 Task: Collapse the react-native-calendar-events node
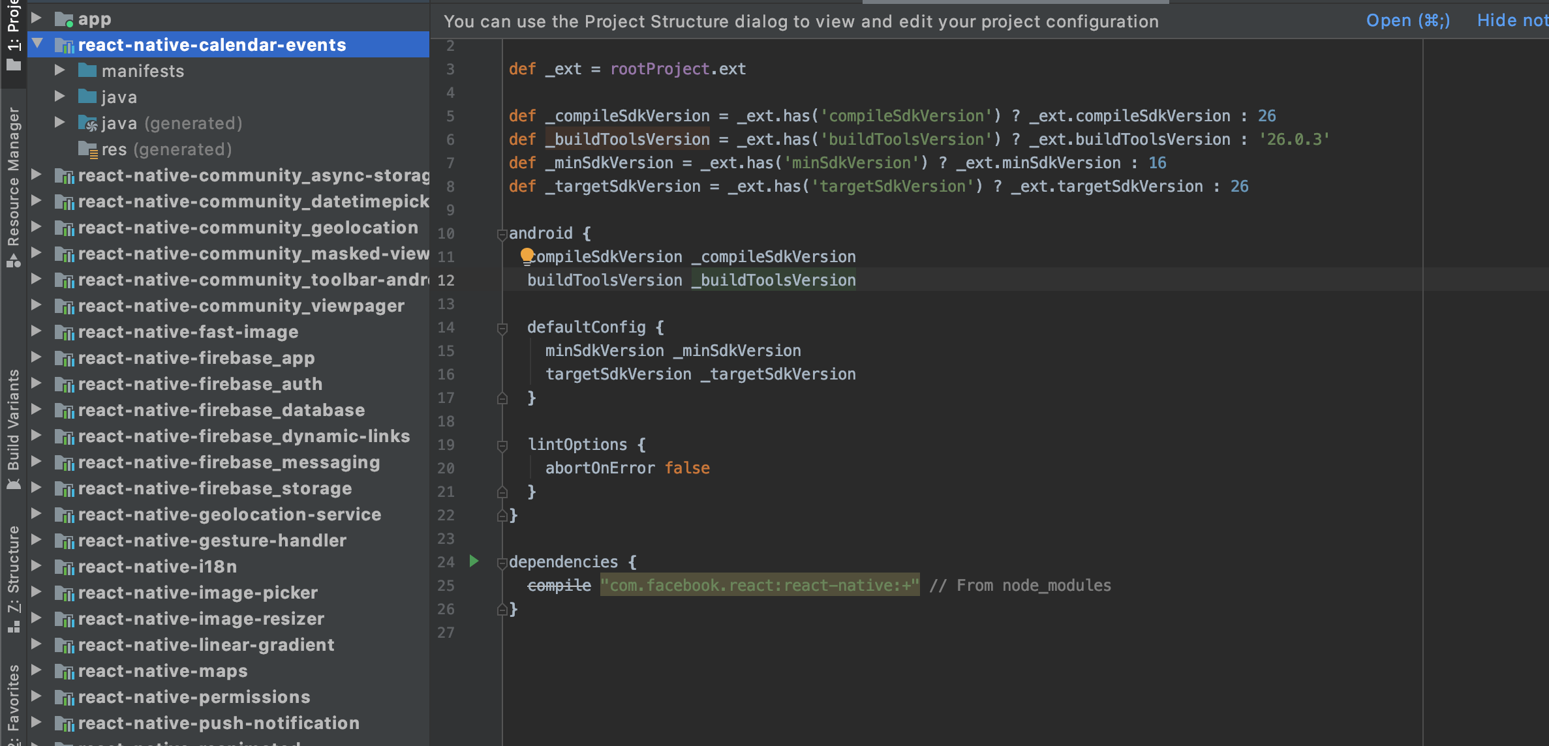click(37, 44)
